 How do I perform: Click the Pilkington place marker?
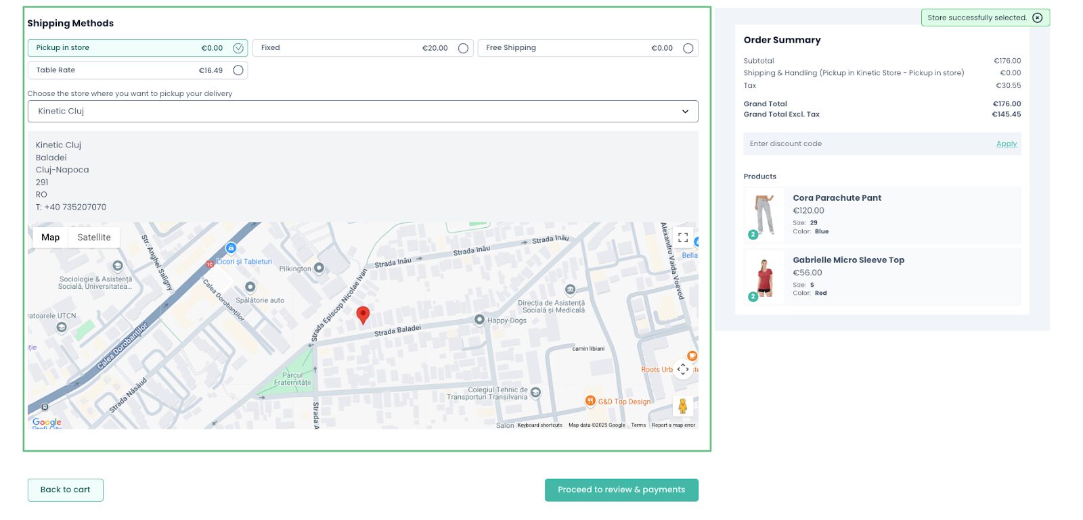(319, 268)
